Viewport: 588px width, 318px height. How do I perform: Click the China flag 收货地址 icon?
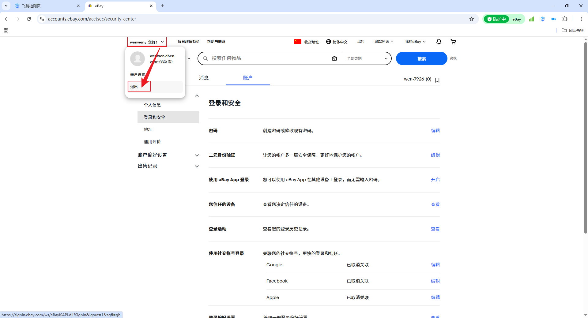[298, 42]
